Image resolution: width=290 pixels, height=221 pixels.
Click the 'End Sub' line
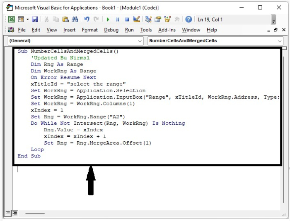29,156
